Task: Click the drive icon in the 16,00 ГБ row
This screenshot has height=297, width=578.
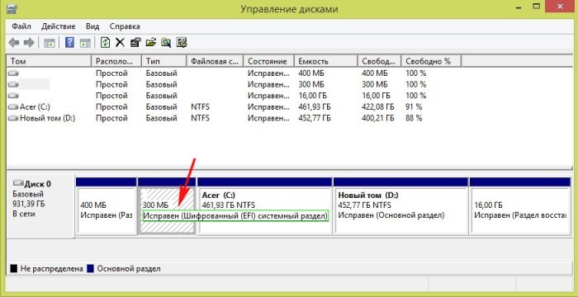Action: tap(14, 96)
